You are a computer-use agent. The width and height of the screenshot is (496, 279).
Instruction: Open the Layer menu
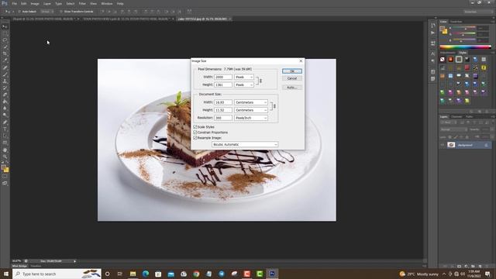click(x=47, y=3)
